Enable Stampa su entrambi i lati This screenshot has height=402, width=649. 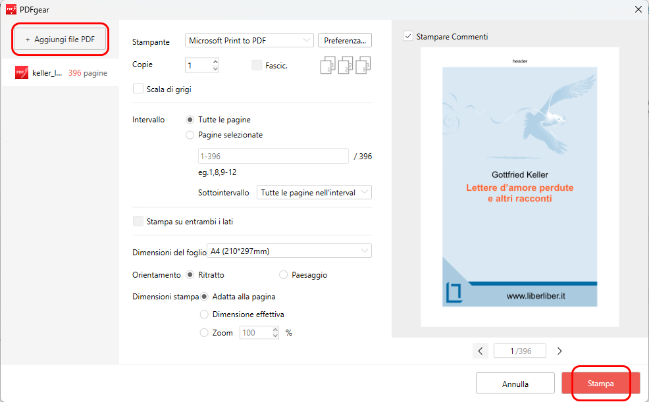coord(138,220)
